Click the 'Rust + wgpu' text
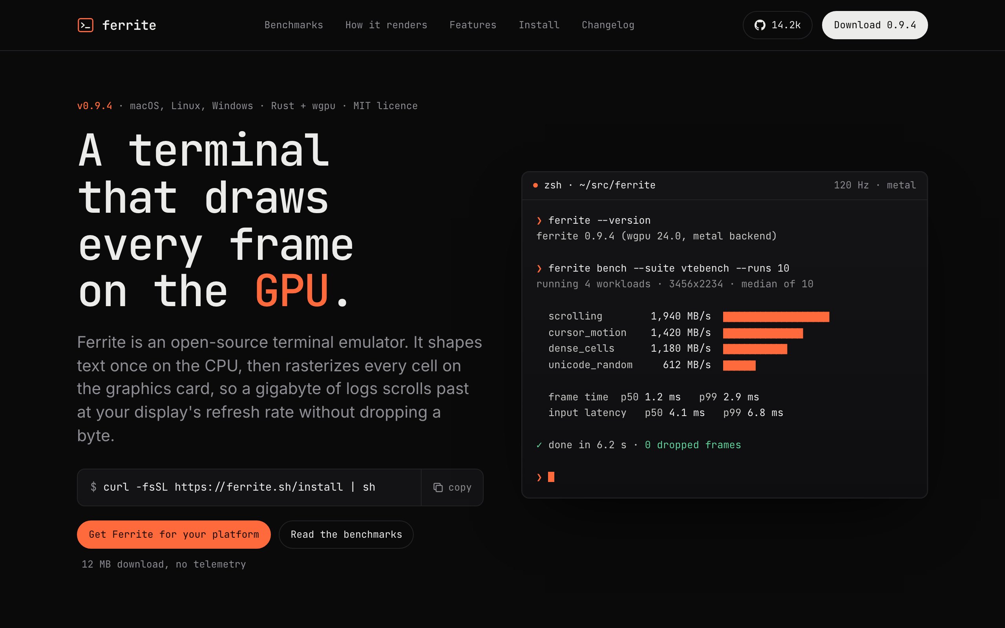Screen dimensions: 1005x628 pyautogui.click(x=303, y=106)
